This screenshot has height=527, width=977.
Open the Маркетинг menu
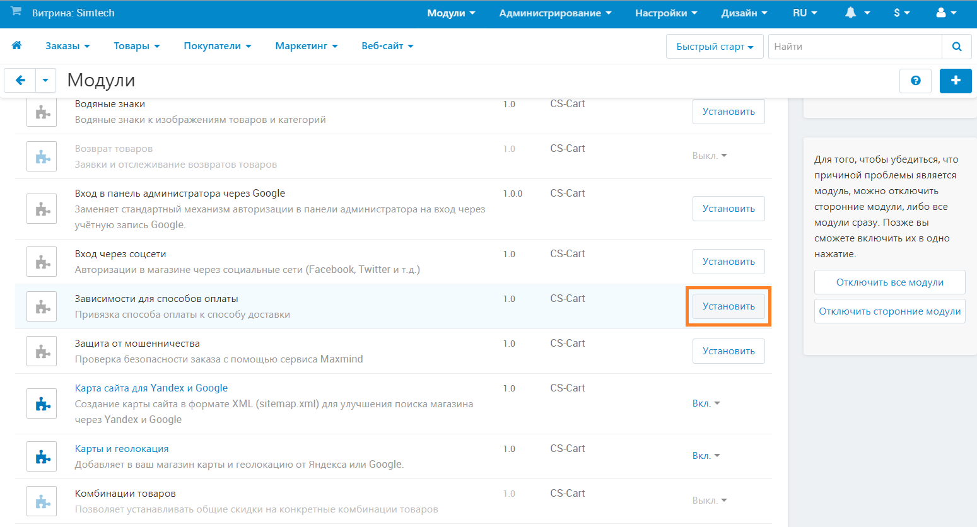pos(306,46)
